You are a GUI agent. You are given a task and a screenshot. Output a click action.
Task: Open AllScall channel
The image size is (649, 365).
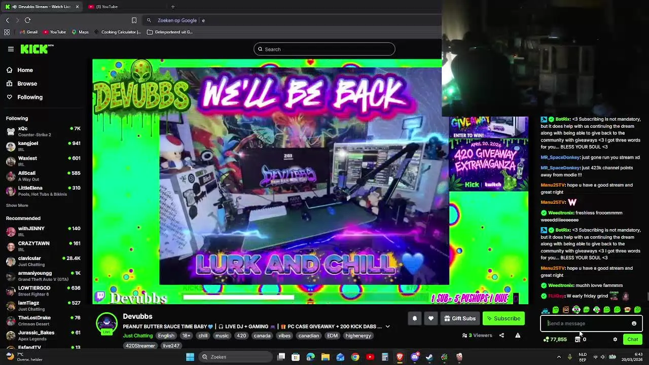[43, 176]
